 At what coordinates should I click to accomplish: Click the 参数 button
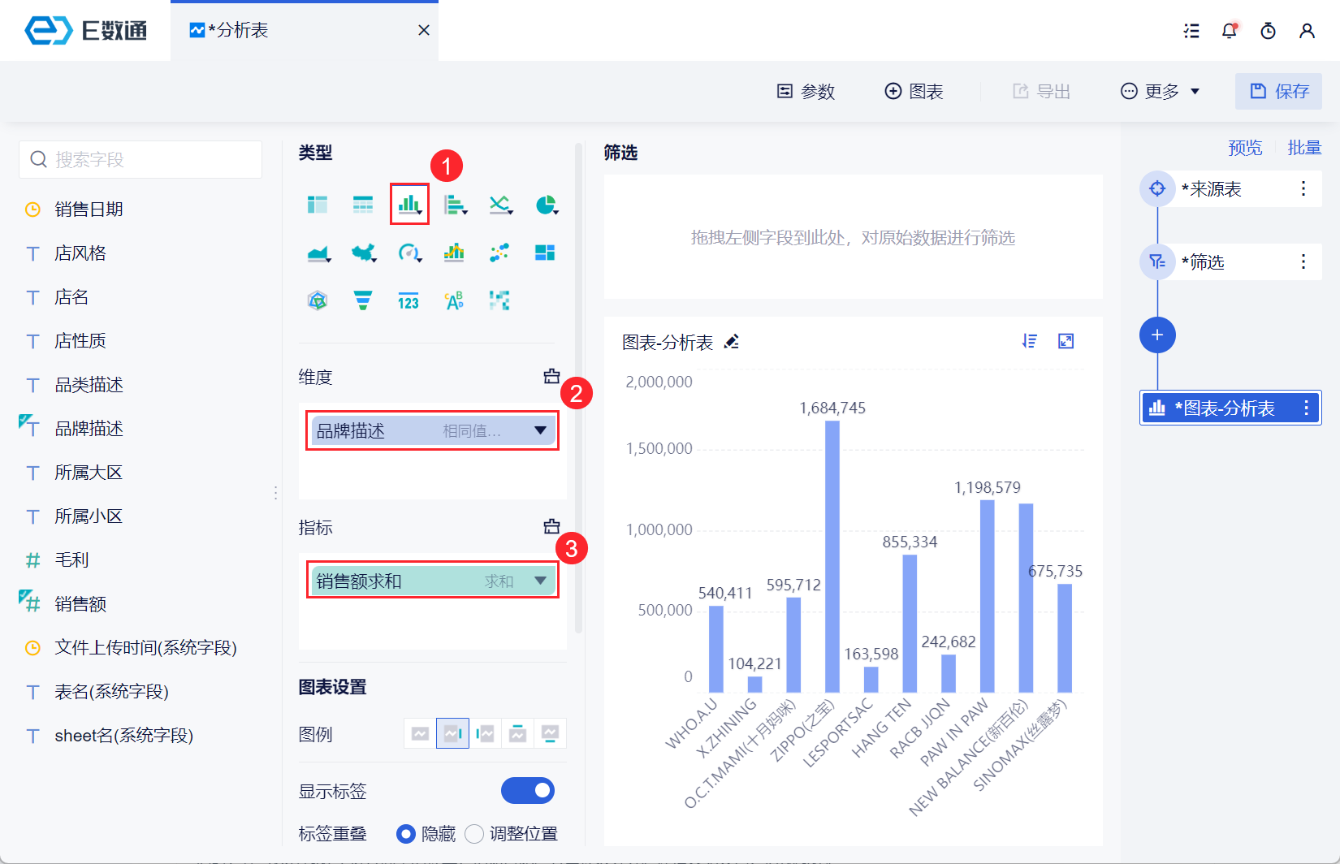point(806,91)
